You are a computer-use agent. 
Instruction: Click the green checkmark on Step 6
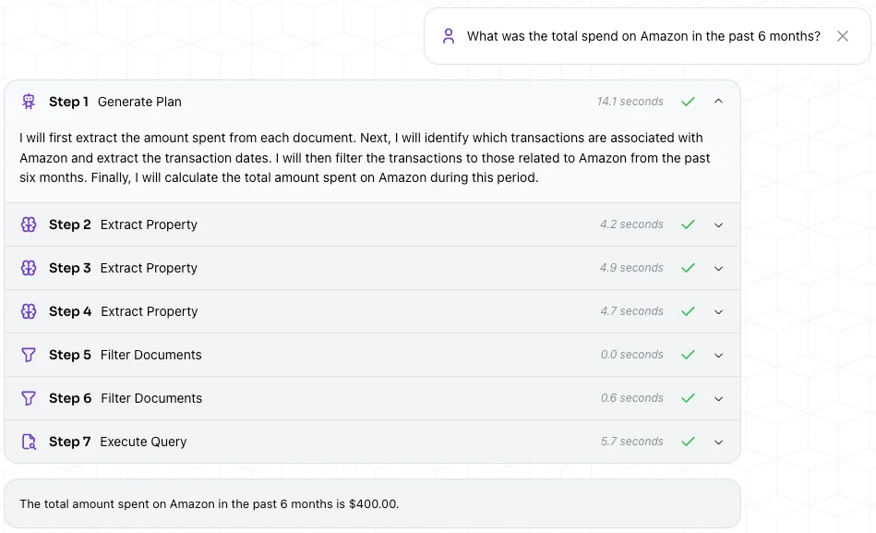tap(688, 398)
